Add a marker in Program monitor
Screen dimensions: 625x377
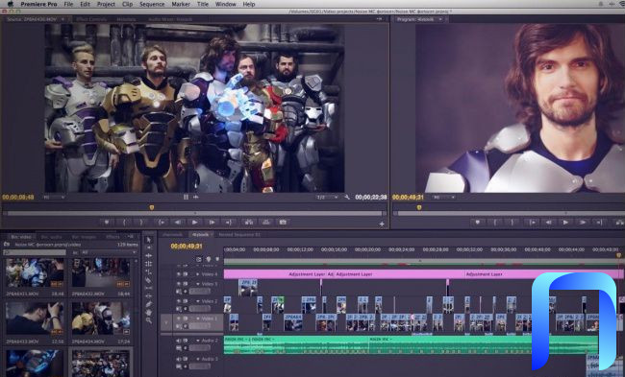(477, 223)
